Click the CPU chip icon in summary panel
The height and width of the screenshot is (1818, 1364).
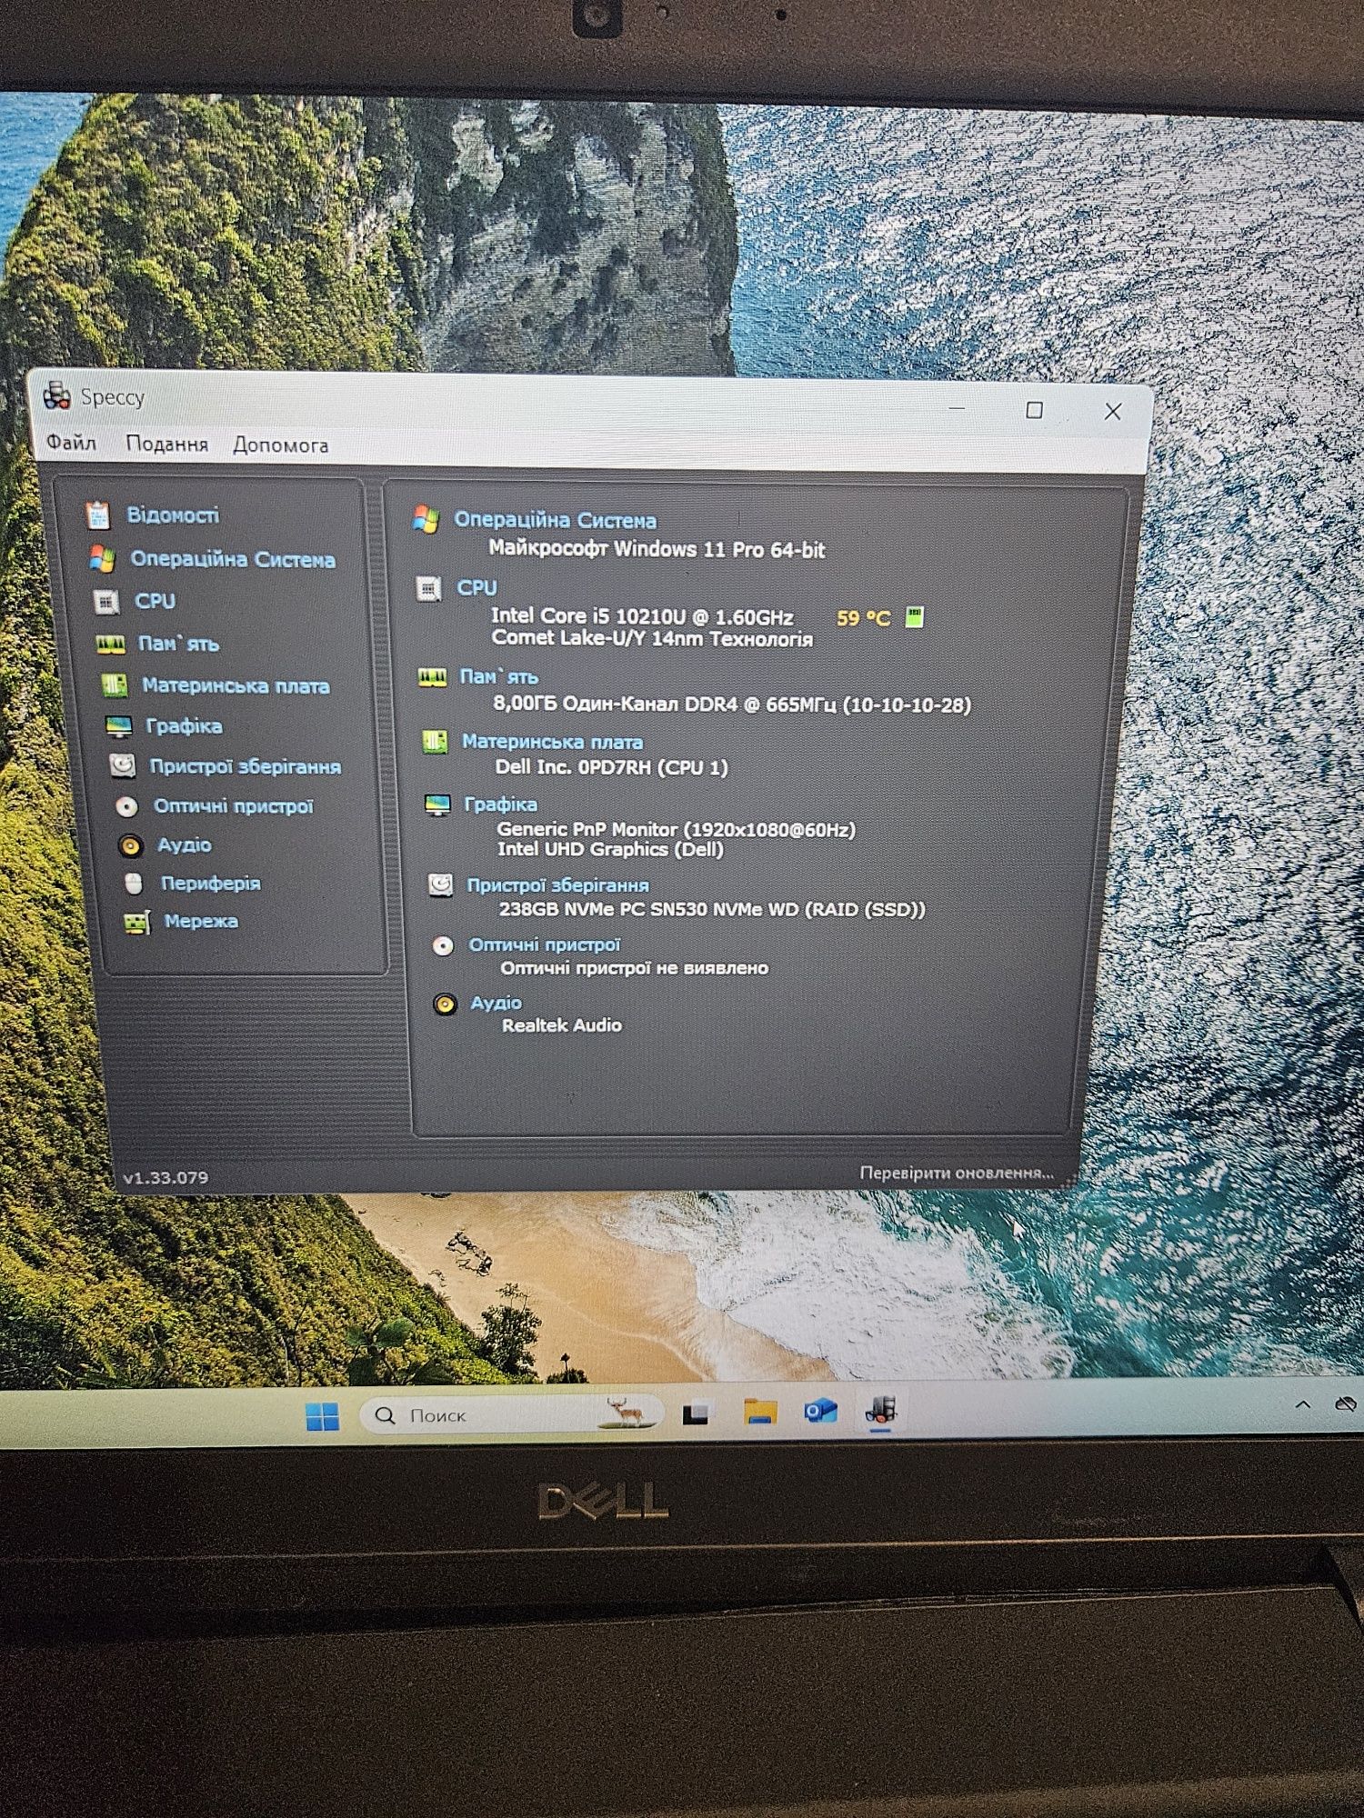pos(428,589)
